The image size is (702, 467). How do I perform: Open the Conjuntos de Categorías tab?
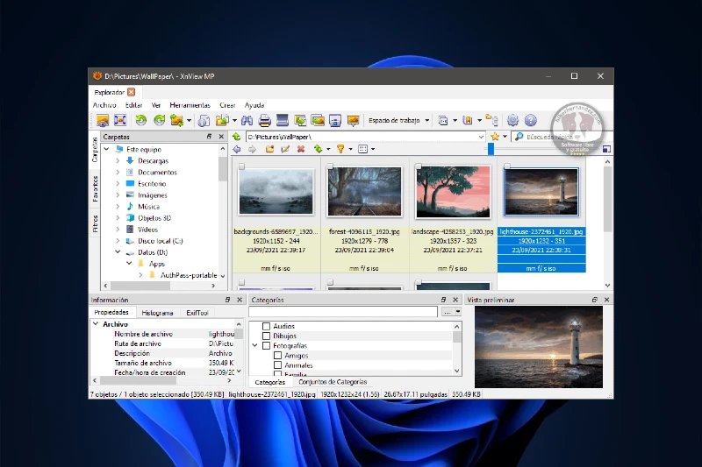coord(333,382)
